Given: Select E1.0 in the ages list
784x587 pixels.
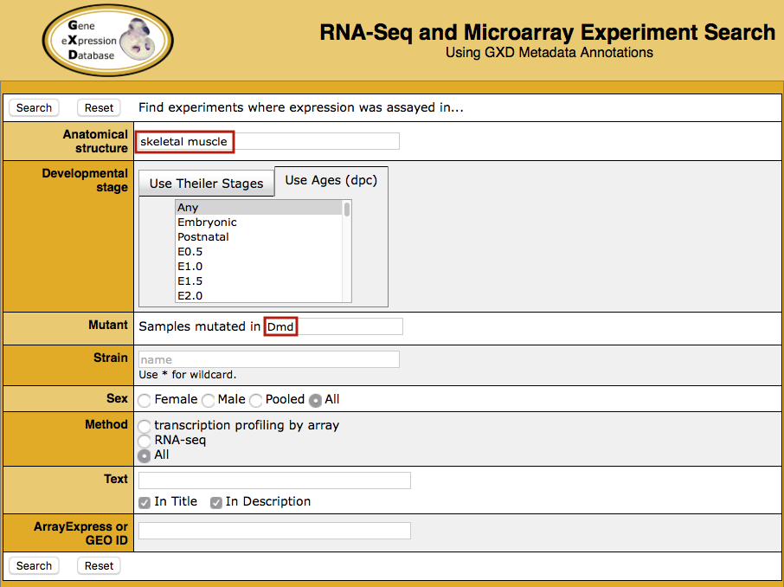Looking at the screenshot, I should (x=259, y=266).
